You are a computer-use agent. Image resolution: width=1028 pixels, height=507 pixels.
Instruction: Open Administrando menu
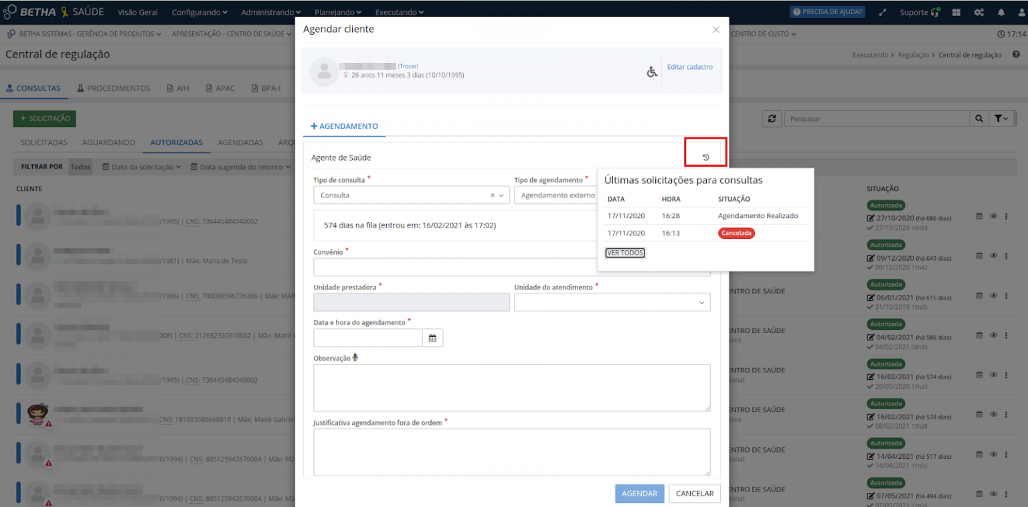[x=271, y=12]
